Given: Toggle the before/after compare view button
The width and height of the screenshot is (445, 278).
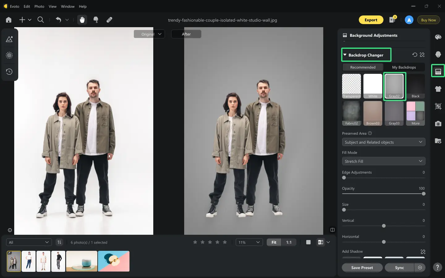Looking at the screenshot, I should click(320, 242).
